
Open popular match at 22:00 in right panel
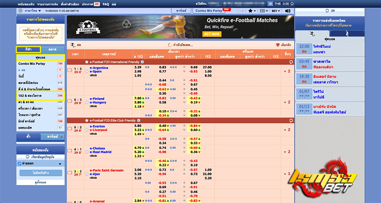coord(330,49)
